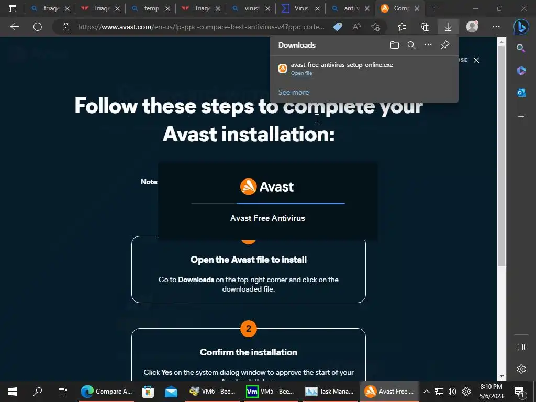
Task: Open Mail from the taskbar
Action: point(171,392)
